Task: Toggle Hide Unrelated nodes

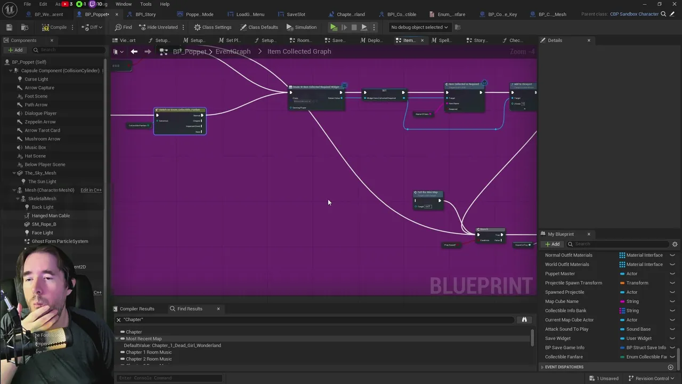Action: (x=158, y=27)
